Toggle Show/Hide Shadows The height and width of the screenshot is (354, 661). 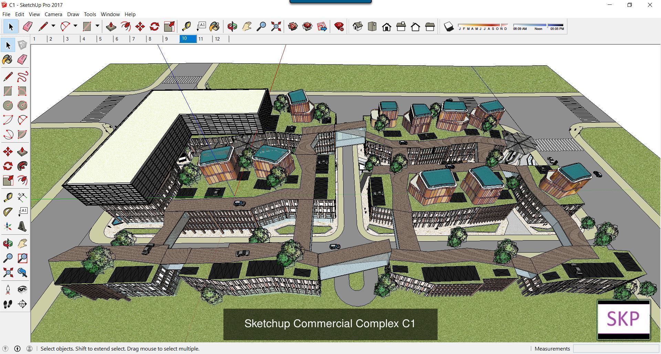[449, 26]
